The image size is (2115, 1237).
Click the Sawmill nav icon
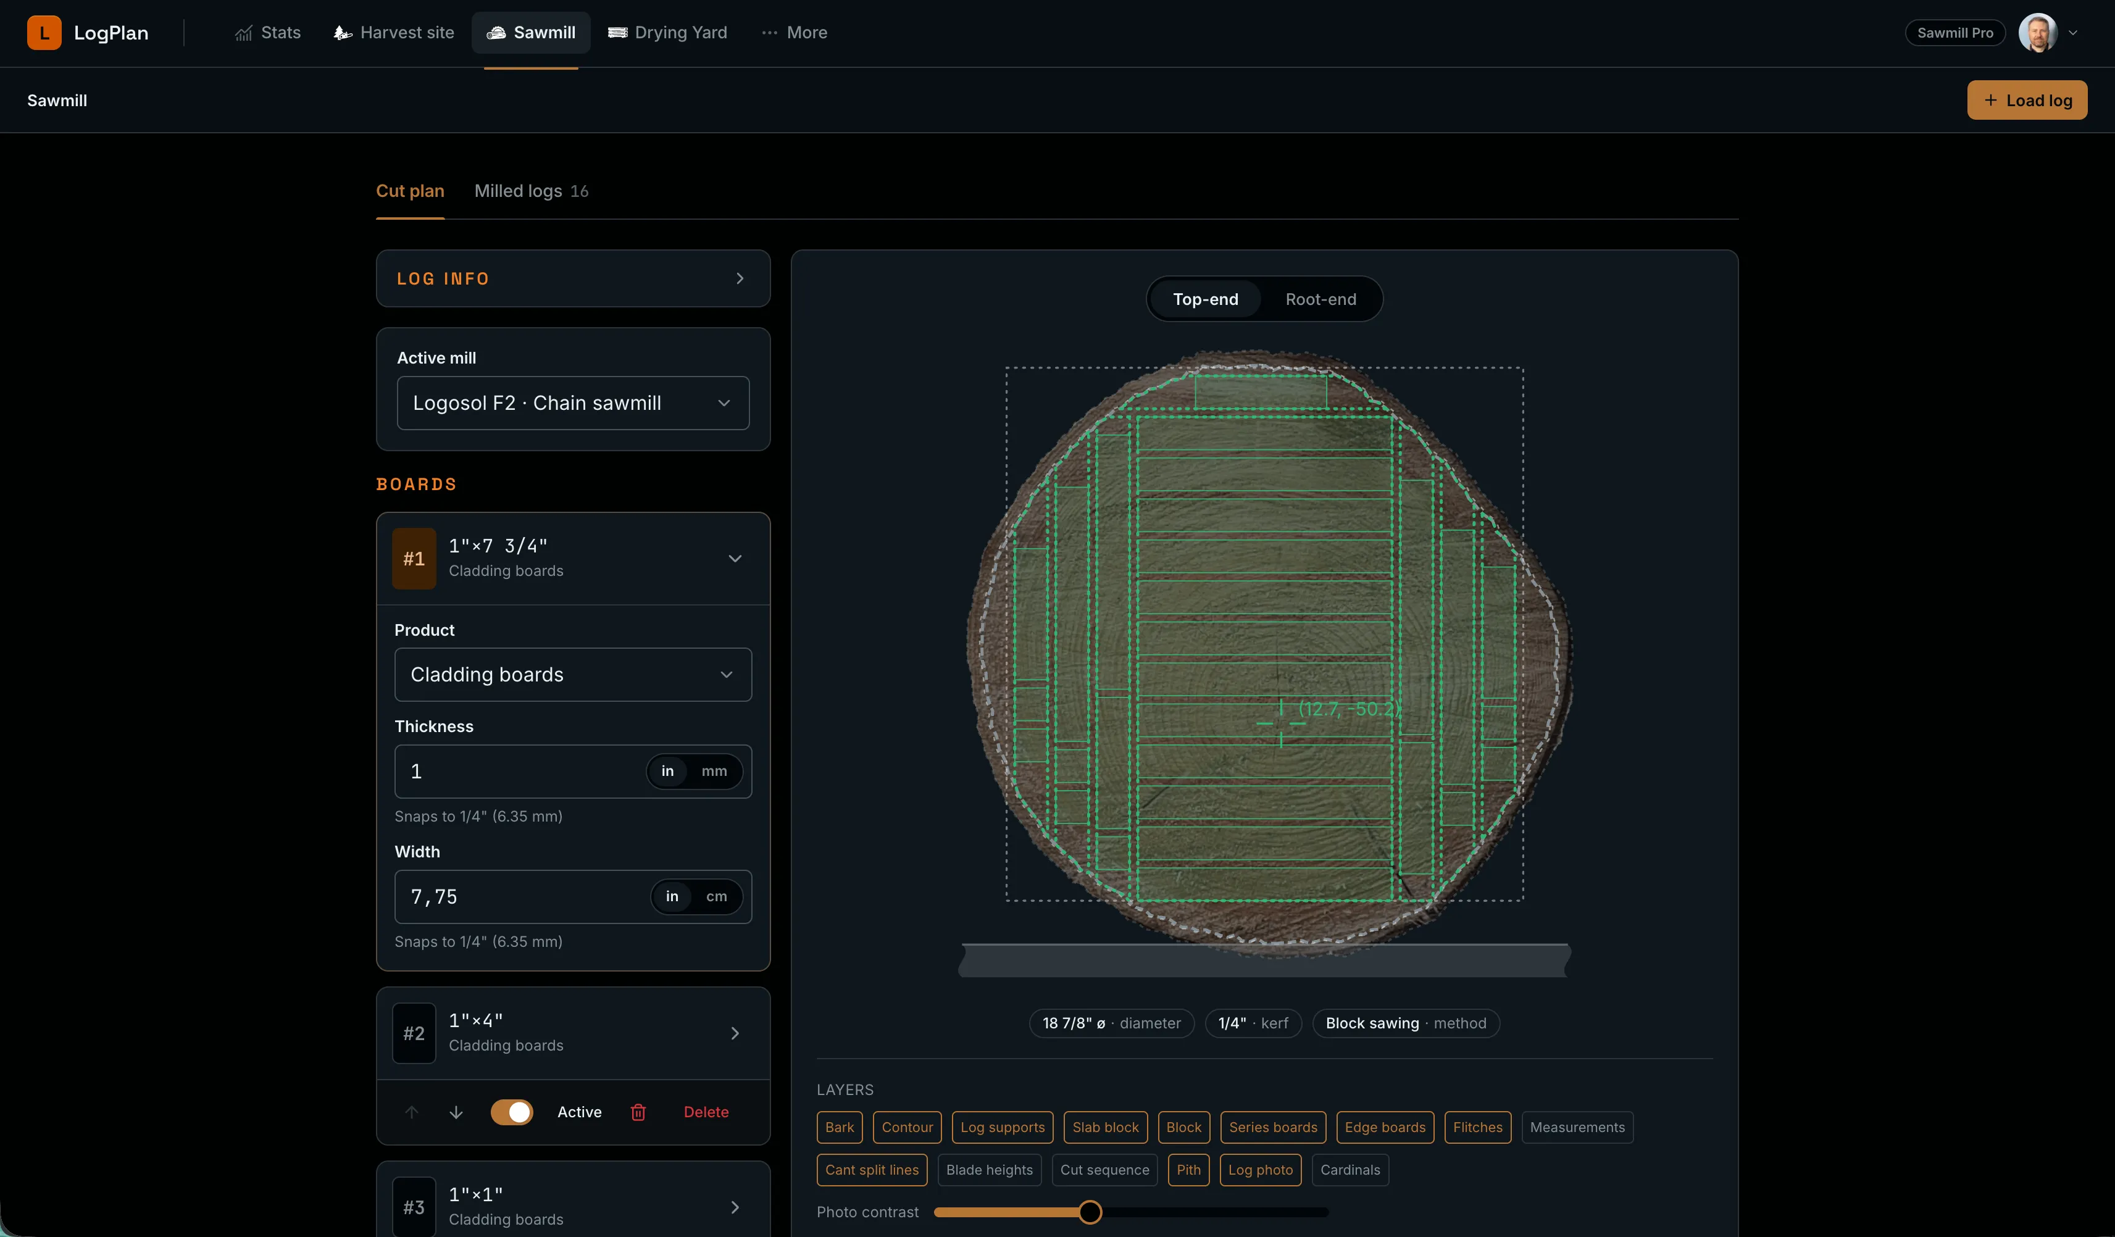click(x=496, y=33)
